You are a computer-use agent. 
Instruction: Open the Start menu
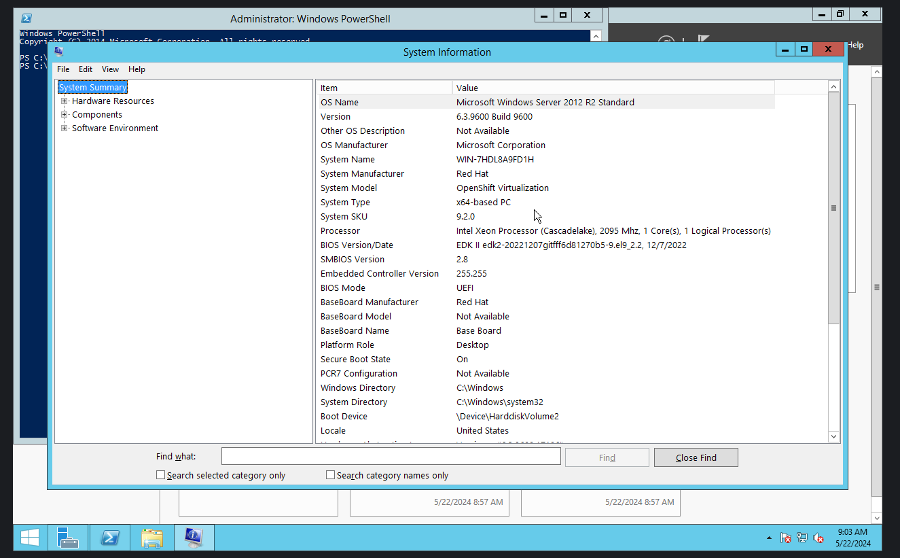29,538
